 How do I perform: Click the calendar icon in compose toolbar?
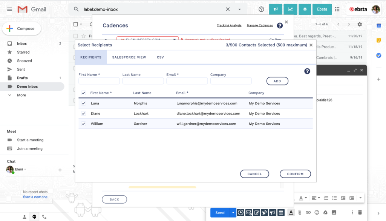click(x=281, y=213)
